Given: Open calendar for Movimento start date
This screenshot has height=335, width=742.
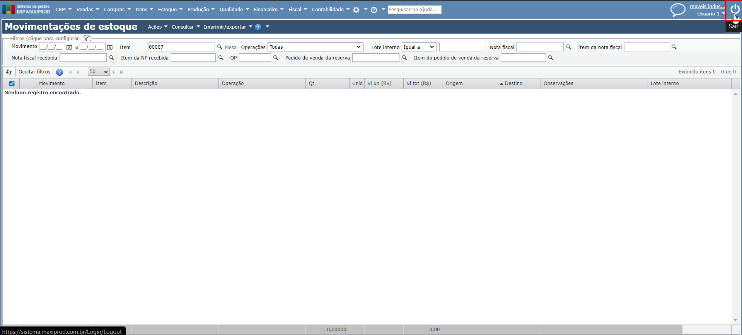Looking at the screenshot, I should click(69, 47).
